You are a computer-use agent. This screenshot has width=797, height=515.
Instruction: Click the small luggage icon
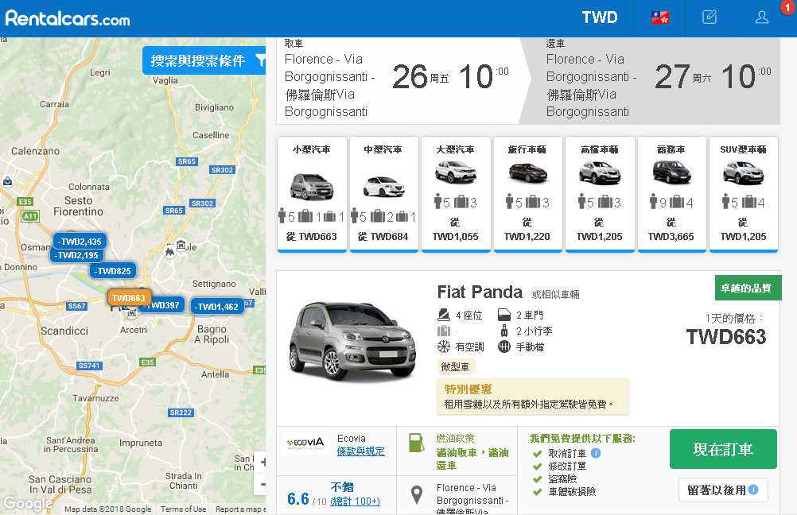click(x=503, y=331)
